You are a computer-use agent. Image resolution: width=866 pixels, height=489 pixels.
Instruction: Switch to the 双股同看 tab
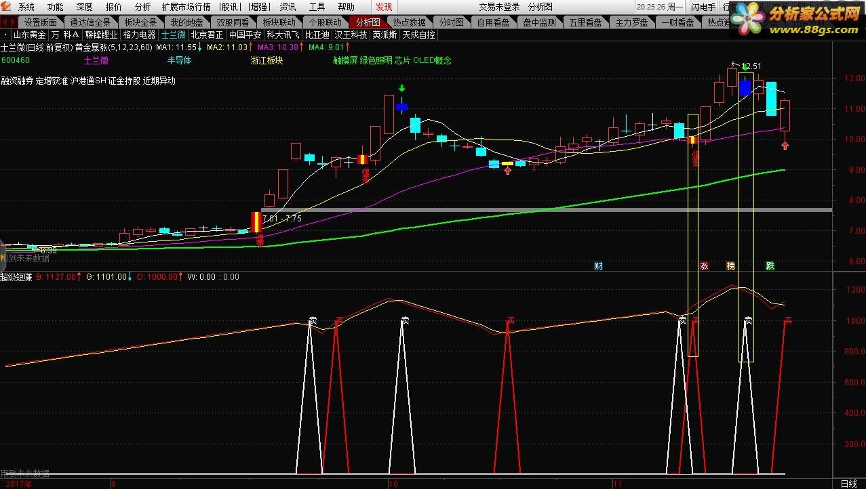pyautogui.click(x=233, y=22)
